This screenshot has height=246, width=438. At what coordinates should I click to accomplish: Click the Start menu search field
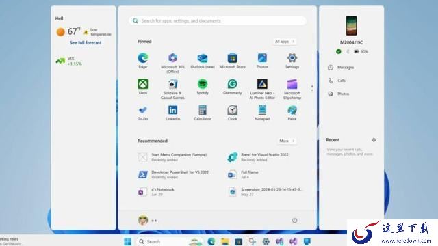(x=218, y=21)
